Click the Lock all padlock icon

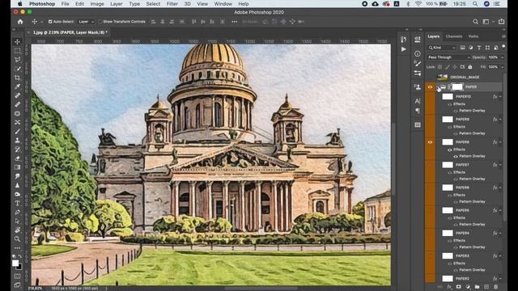click(469, 67)
